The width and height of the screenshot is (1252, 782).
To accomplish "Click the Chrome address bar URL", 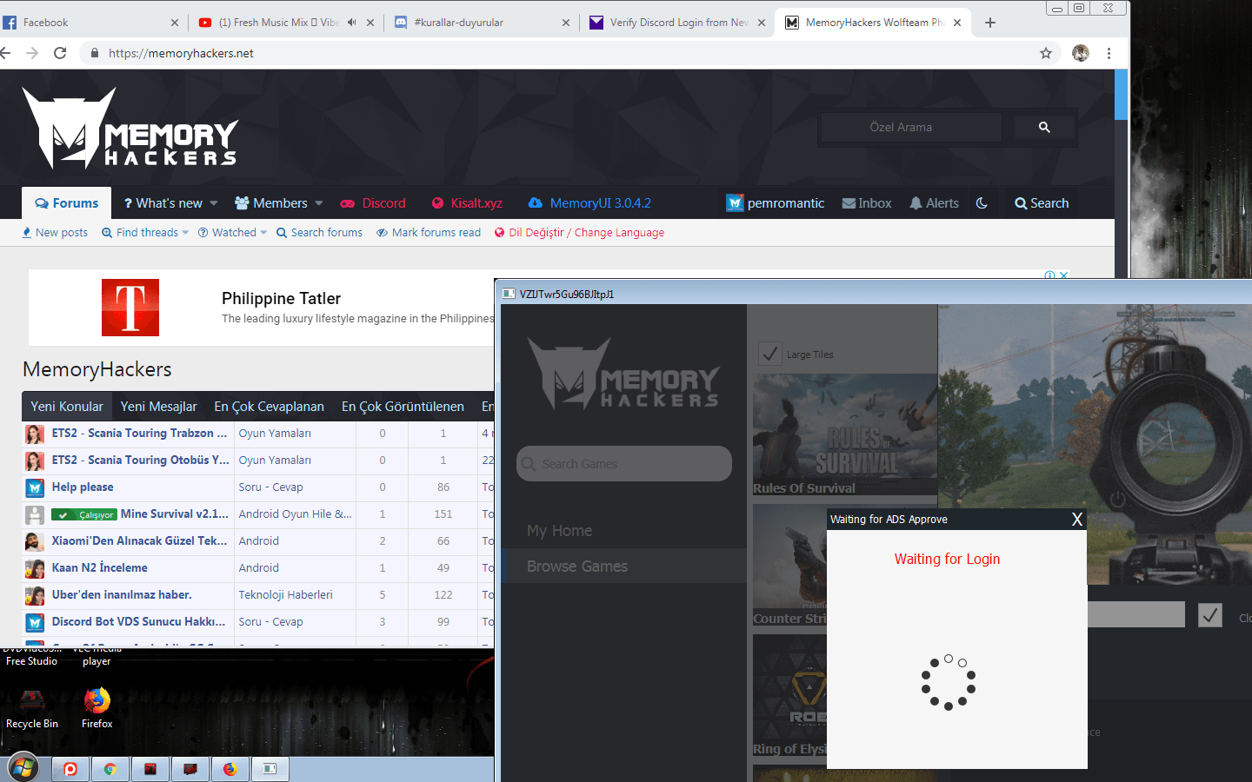I will [181, 53].
